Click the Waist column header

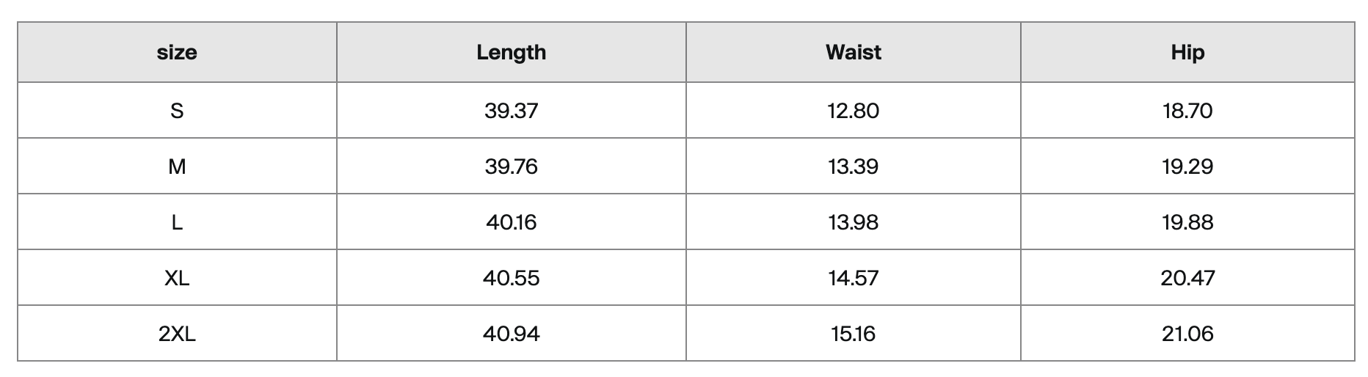pyautogui.click(x=854, y=52)
